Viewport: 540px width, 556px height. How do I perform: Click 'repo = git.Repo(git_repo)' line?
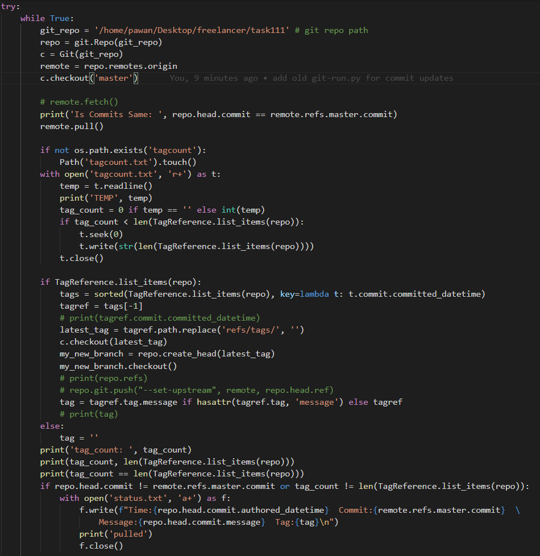[101, 43]
